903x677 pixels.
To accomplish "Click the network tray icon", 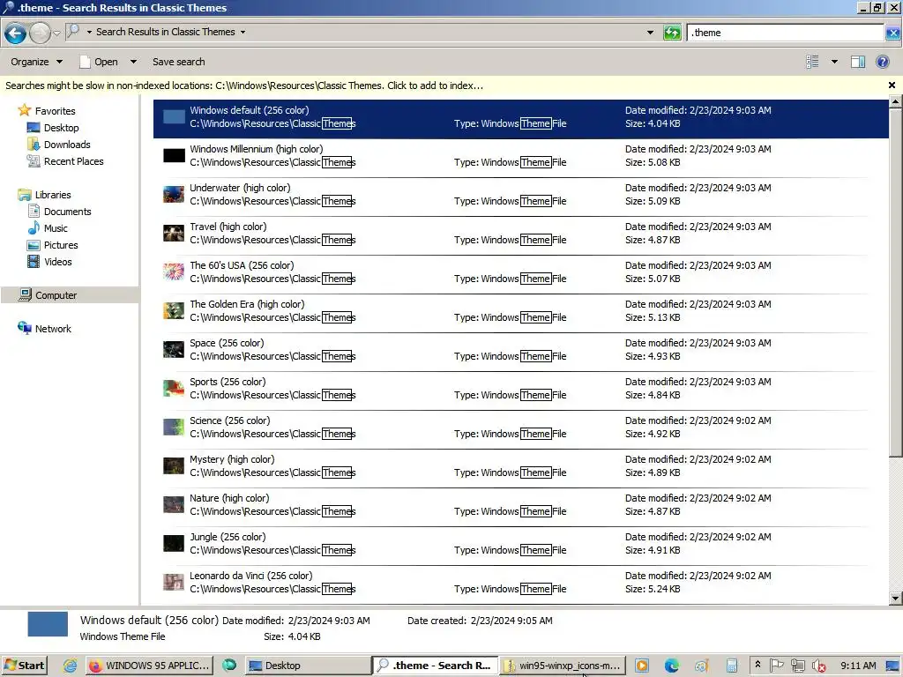I will tap(797, 666).
